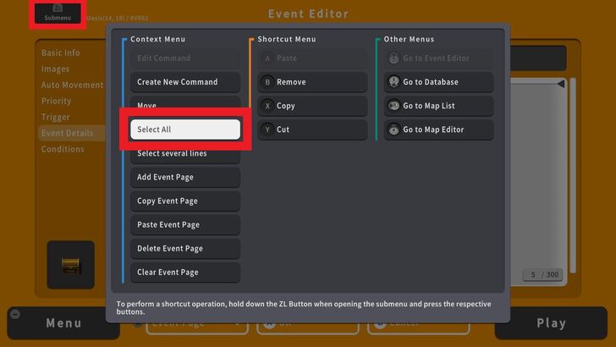Open the Priority section
Image resolution: width=616 pixels, height=347 pixels.
click(x=56, y=101)
